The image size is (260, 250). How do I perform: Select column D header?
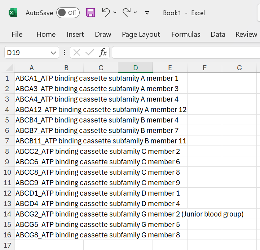click(135, 68)
